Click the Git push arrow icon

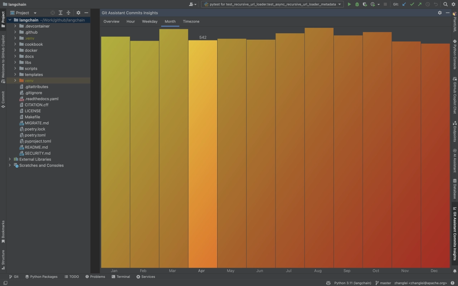pos(420,4)
